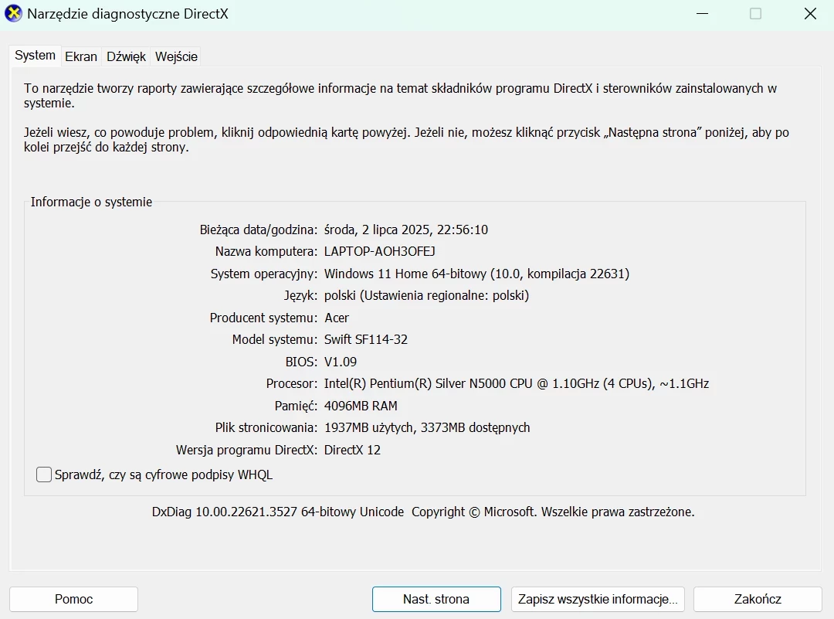834x619 pixels.
Task: Advance with the Nast. strona button
Action: coord(436,599)
